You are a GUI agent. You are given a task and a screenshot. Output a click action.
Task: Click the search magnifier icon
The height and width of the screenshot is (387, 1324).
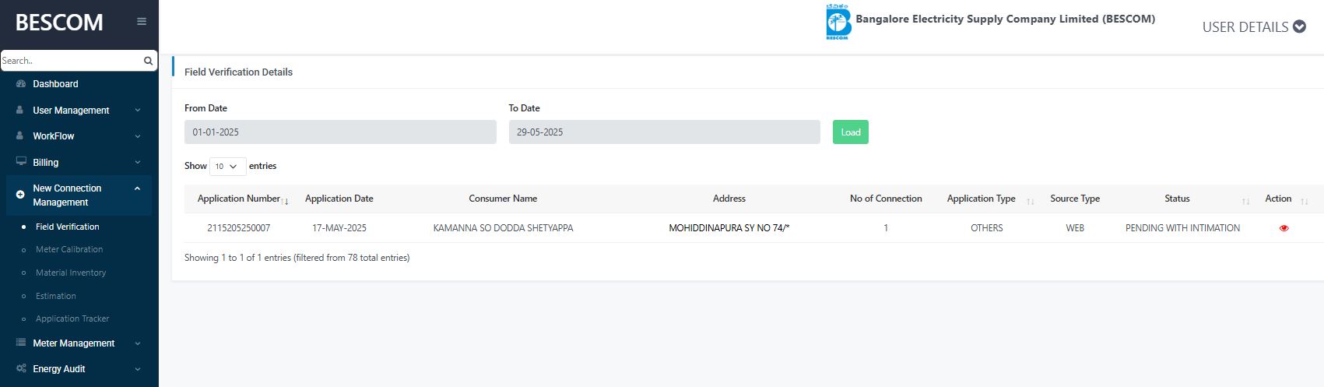pyautogui.click(x=148, y=61)
